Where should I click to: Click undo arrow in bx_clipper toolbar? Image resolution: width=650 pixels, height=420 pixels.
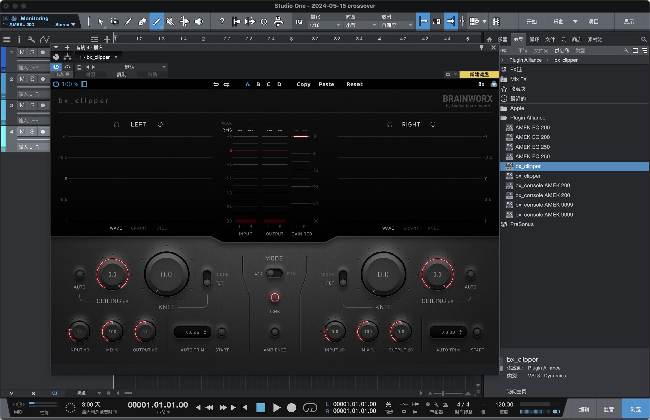tap(216, 84)
